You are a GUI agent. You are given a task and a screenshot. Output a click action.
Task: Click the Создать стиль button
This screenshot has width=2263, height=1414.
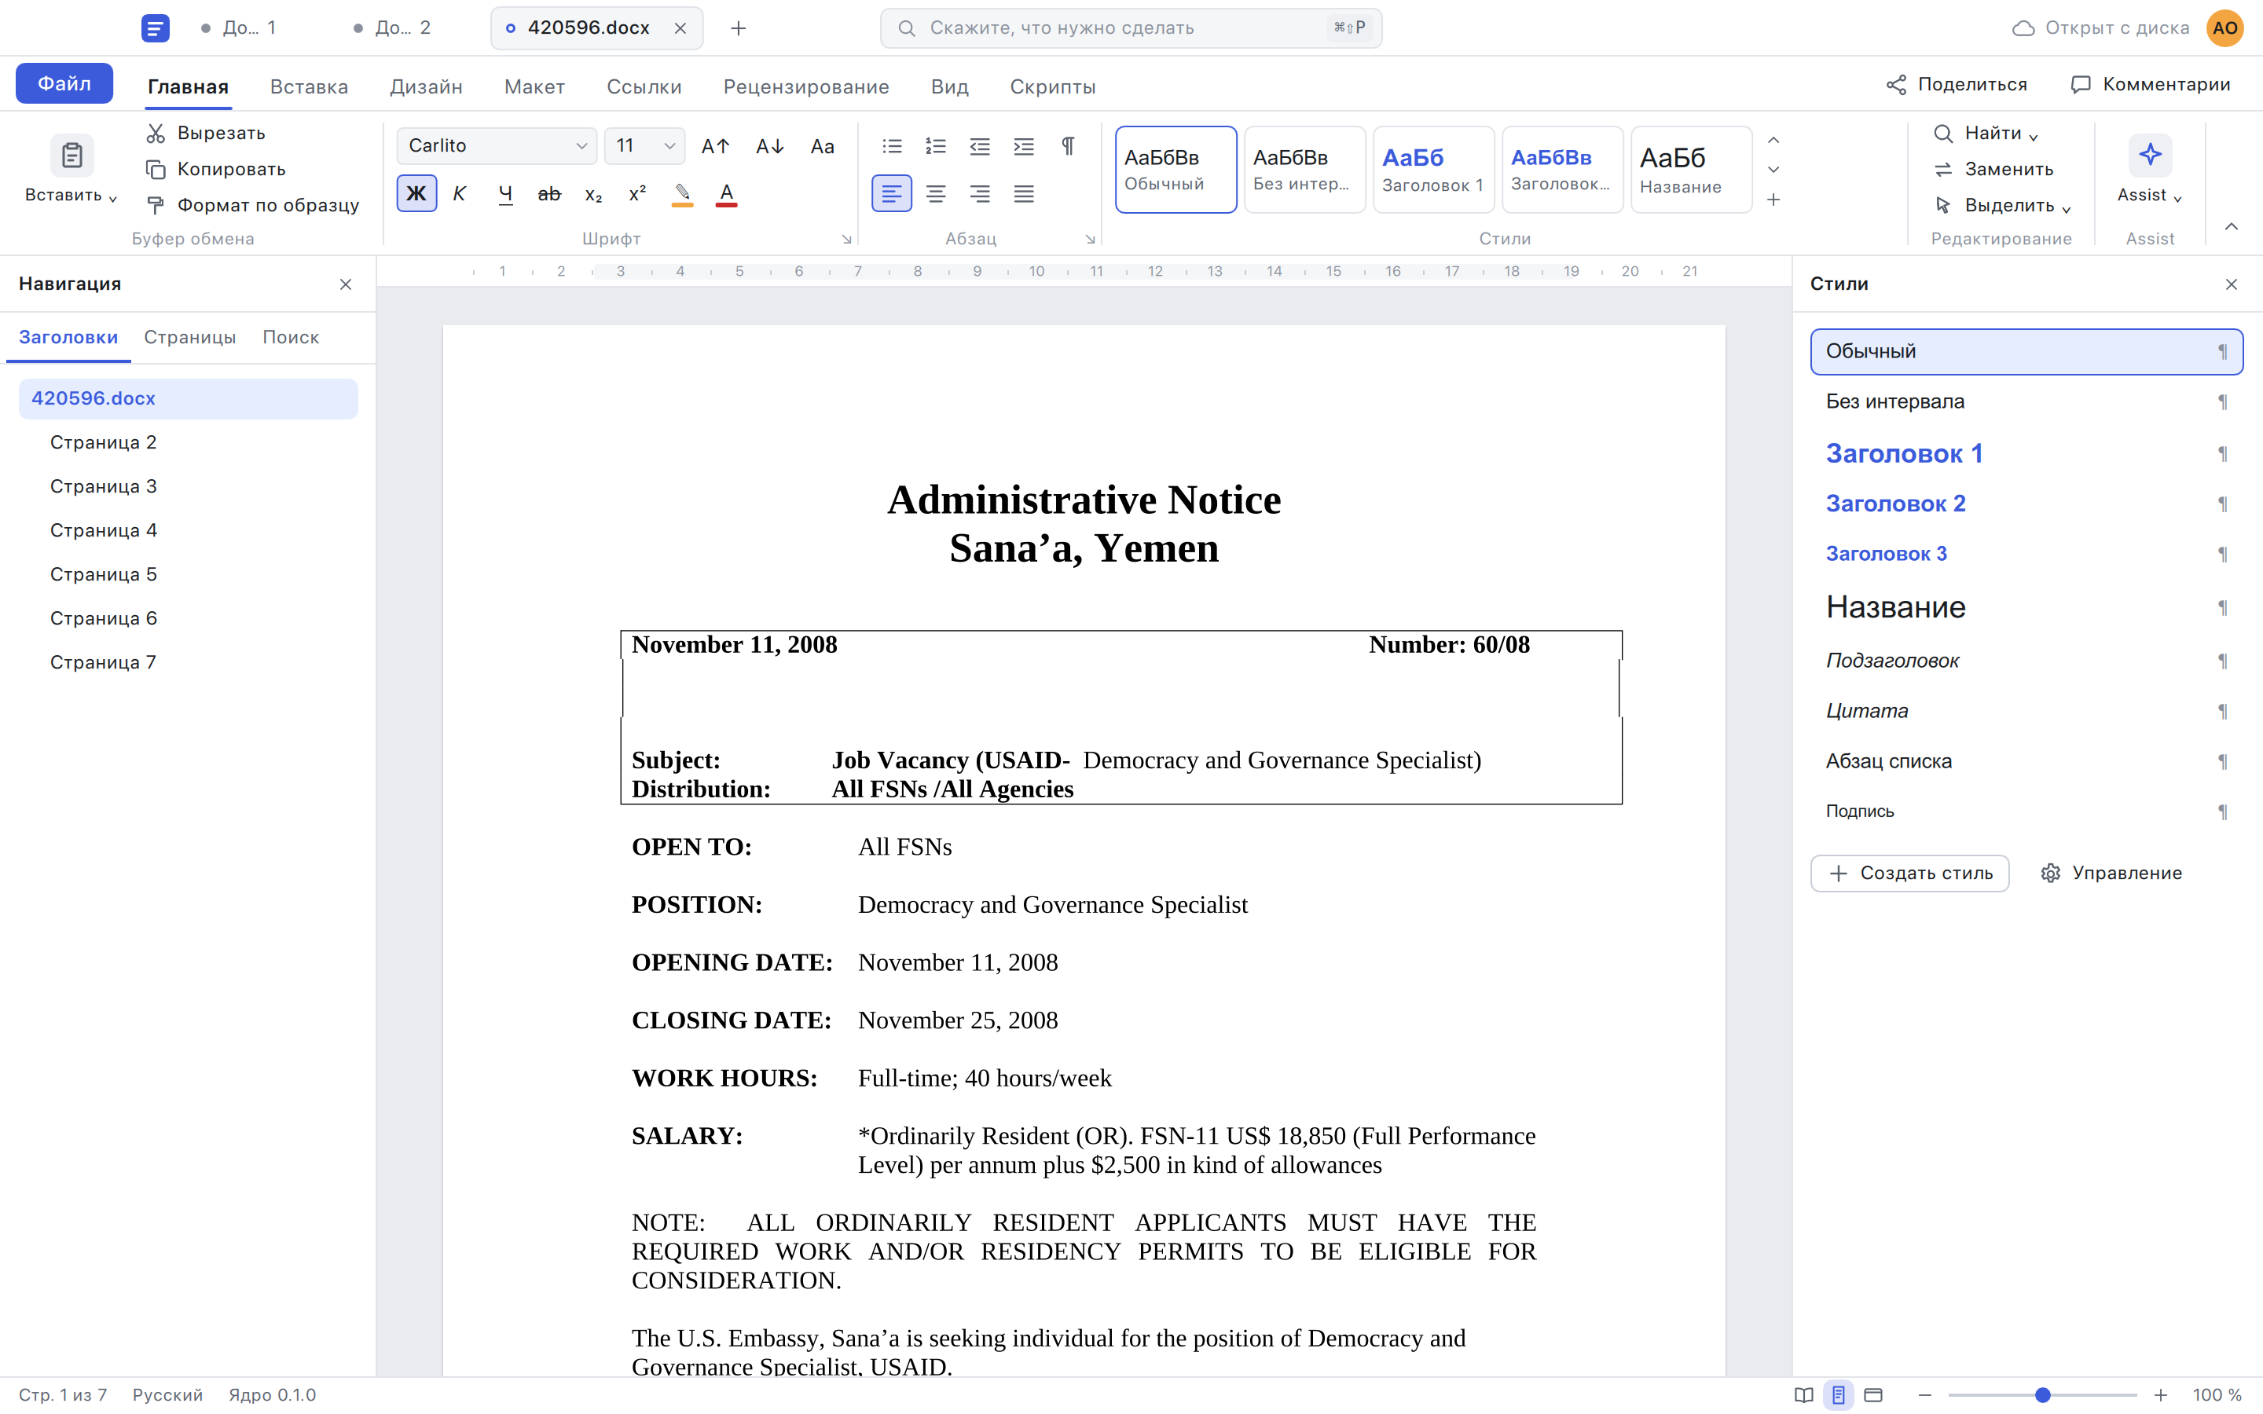point(1909,874)
